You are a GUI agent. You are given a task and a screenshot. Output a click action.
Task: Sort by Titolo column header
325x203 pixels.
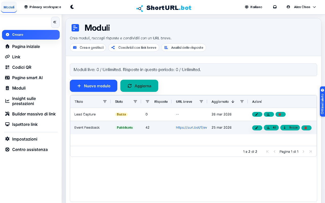(x=79, y=101)
